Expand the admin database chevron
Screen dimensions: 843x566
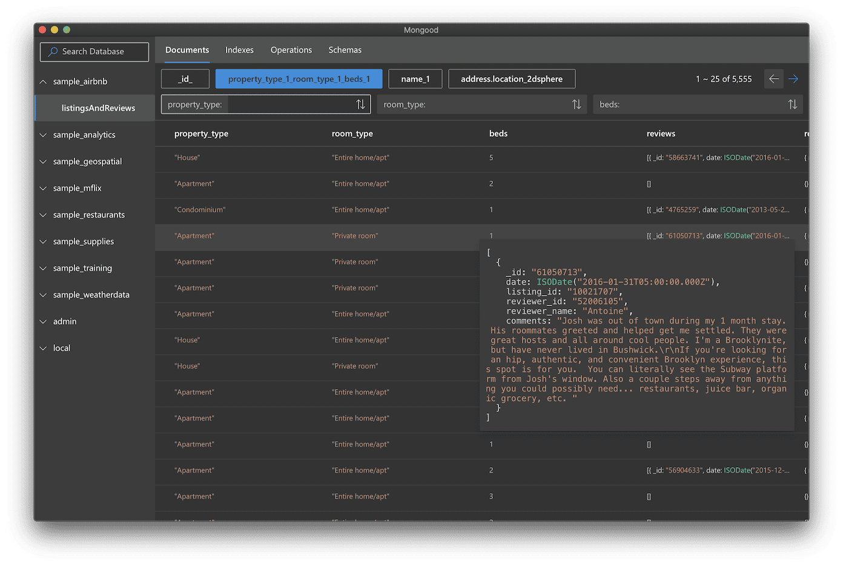43,322
